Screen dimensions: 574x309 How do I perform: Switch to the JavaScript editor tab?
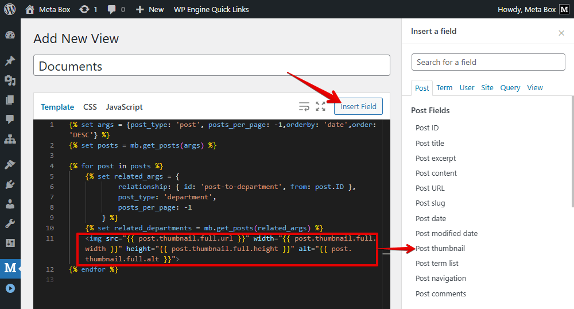[124, 107]
